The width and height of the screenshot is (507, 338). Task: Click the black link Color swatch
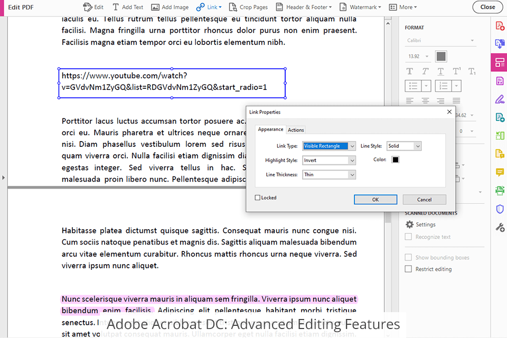click(x=396, y=159)
